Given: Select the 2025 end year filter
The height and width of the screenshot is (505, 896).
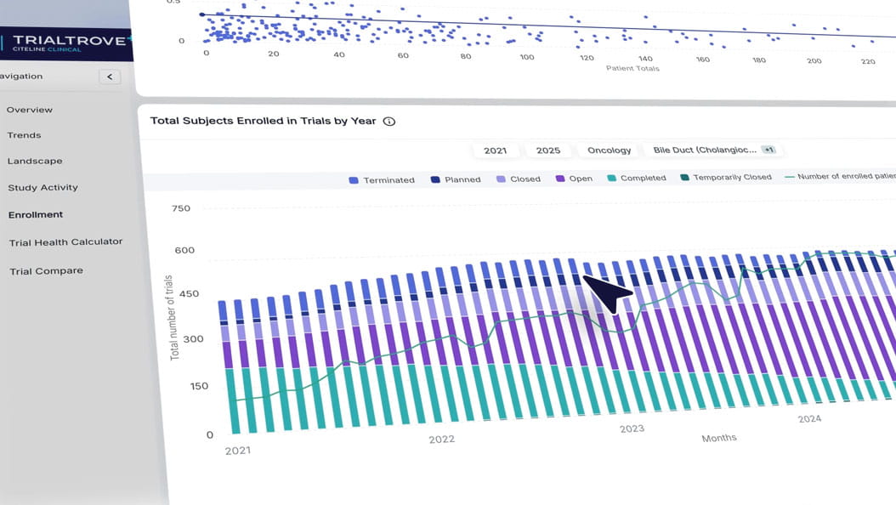Looking at the screenshot, I should click(548, 150).
